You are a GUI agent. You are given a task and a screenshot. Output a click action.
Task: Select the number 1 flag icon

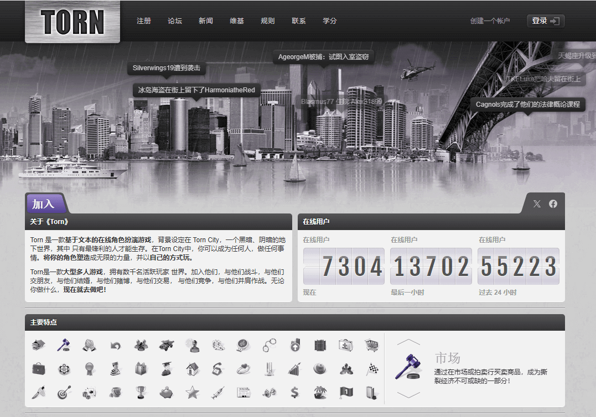[346, 392]
